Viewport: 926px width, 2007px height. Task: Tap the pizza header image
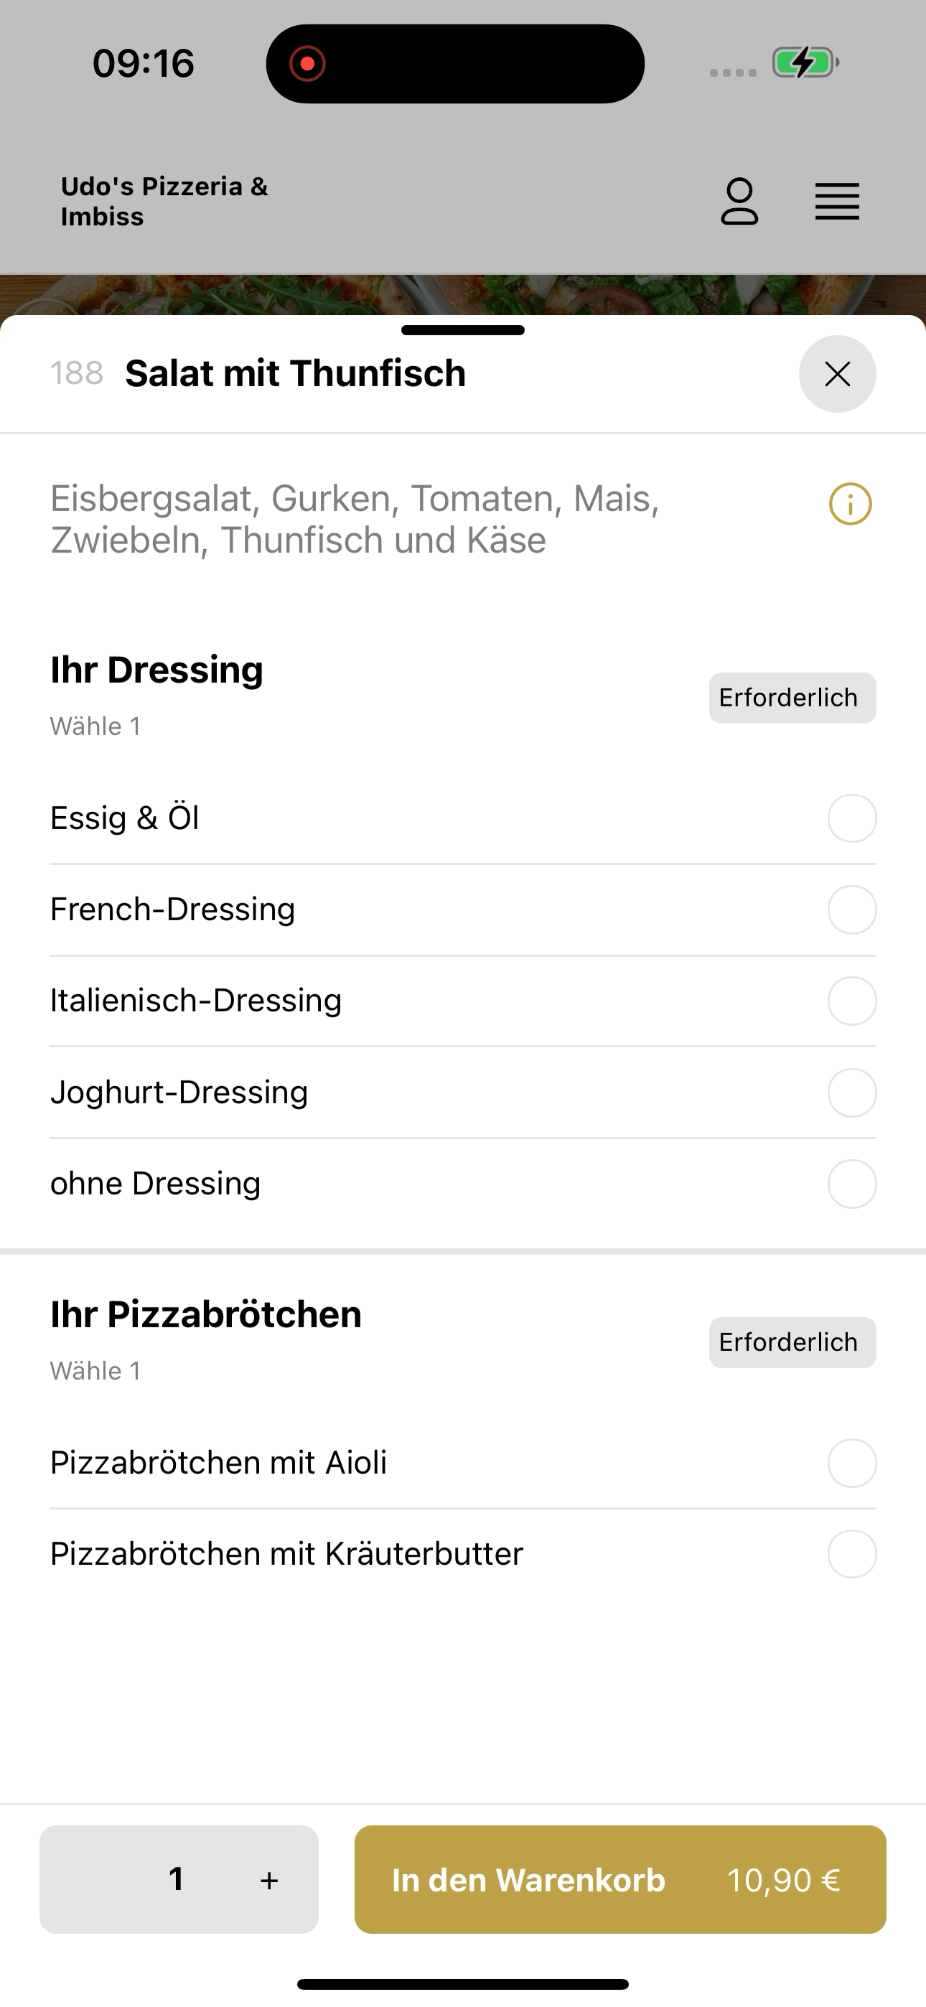pos(463,294)
